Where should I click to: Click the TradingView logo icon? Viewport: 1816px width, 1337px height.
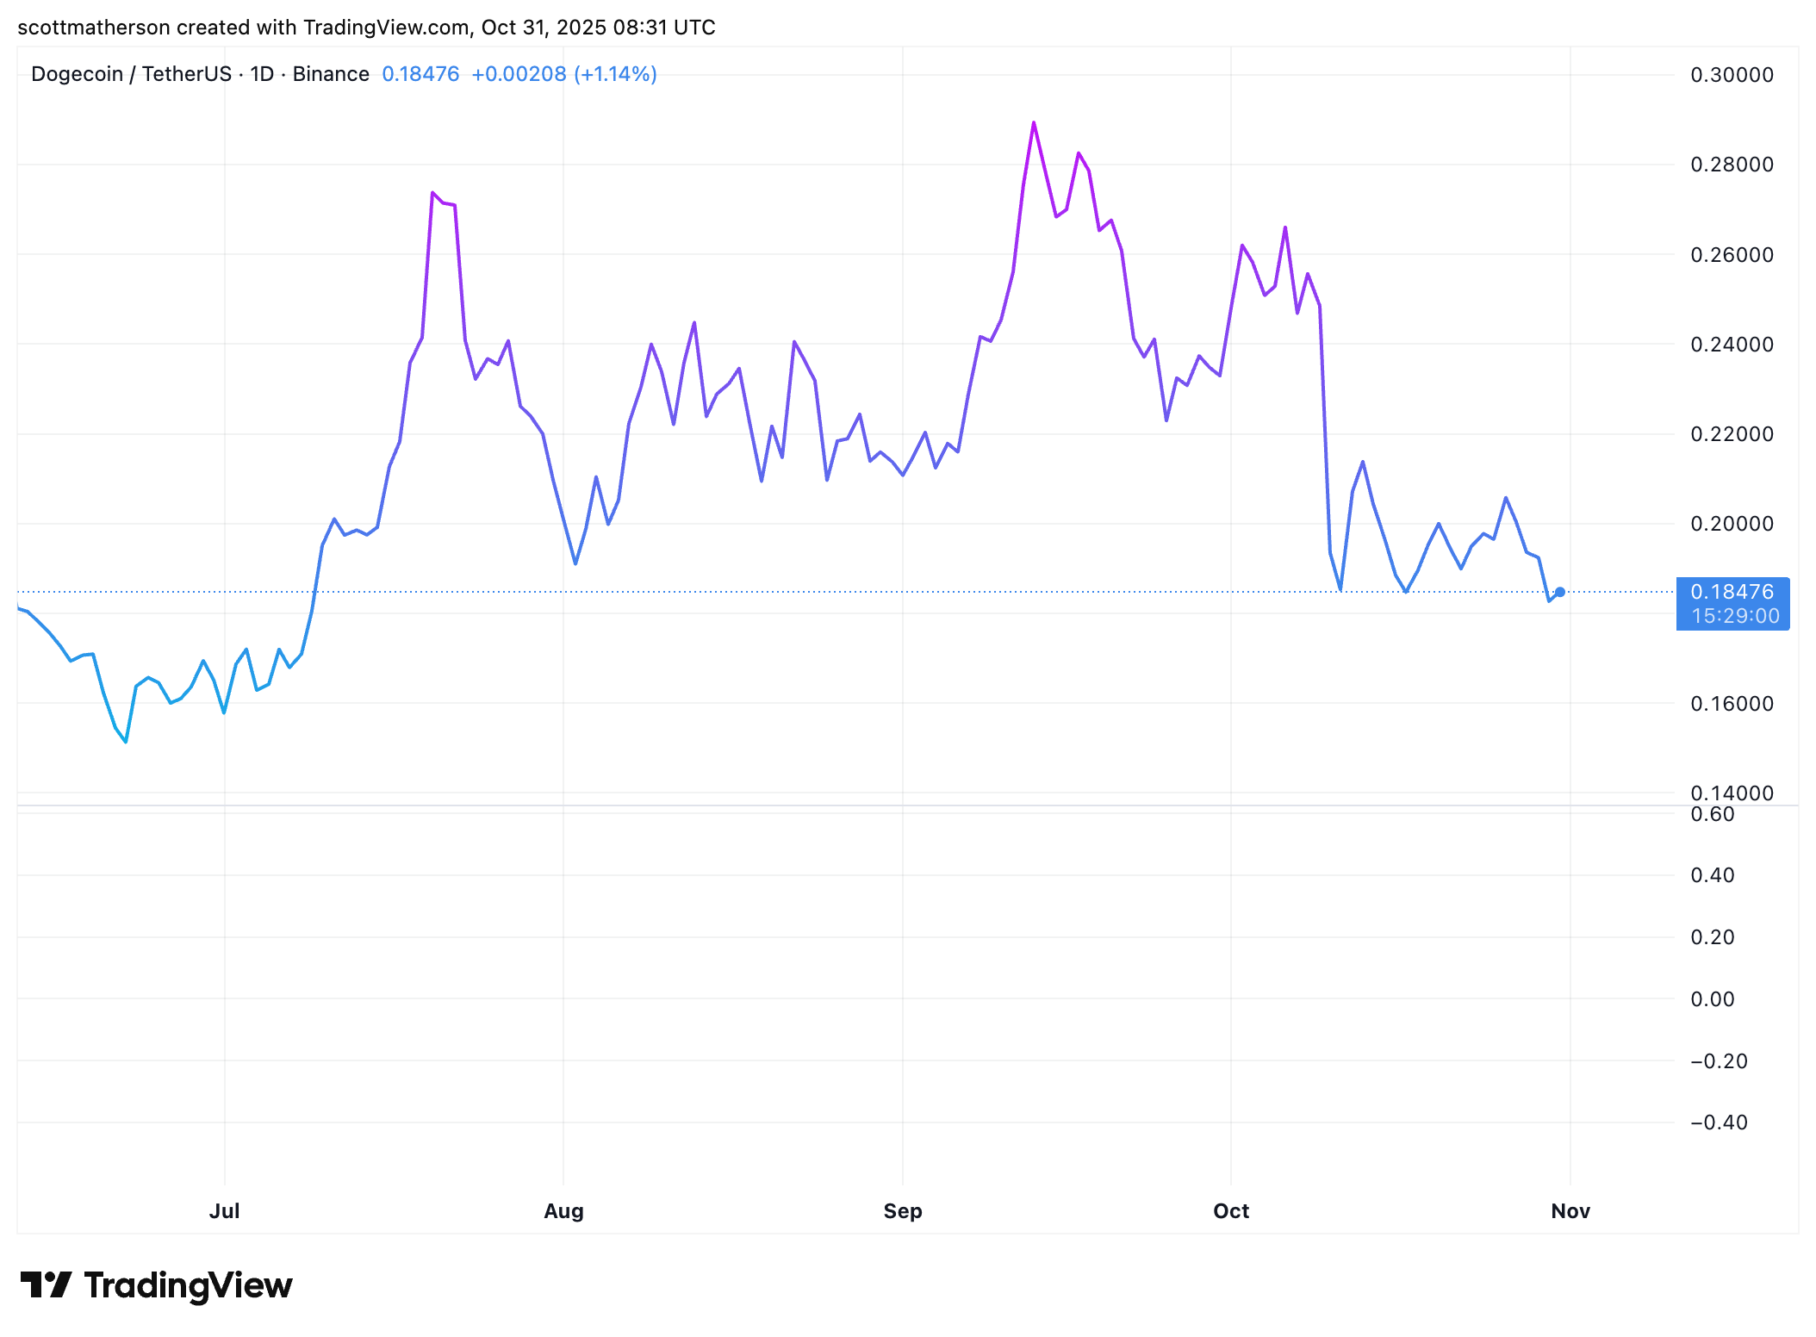click(46, 1284)
